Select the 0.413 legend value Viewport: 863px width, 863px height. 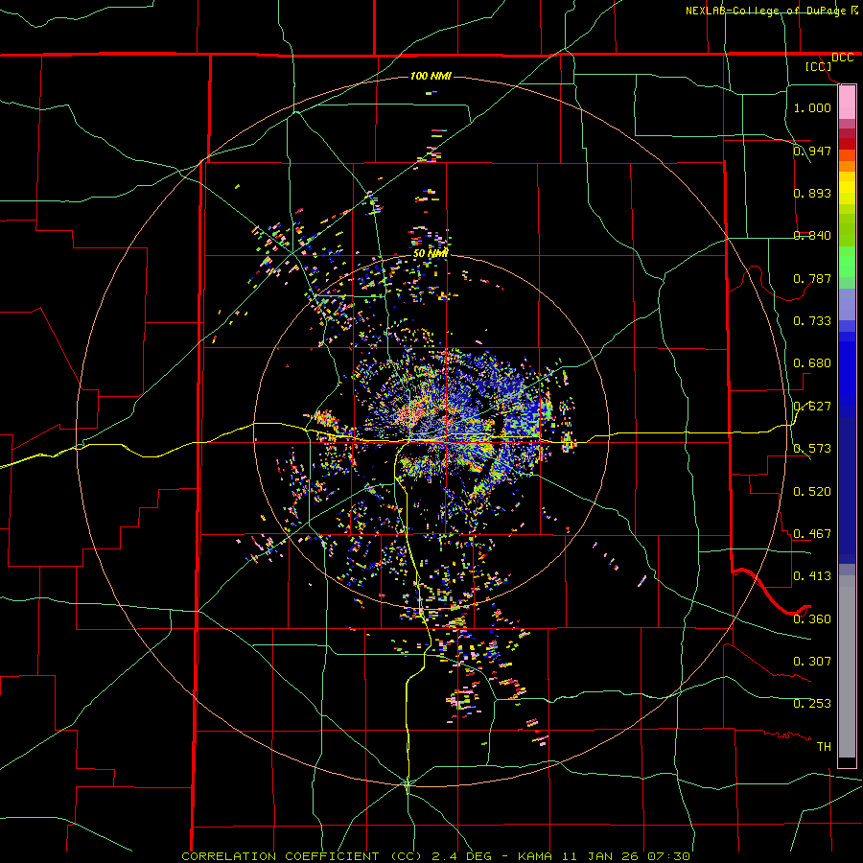[812, 576]
